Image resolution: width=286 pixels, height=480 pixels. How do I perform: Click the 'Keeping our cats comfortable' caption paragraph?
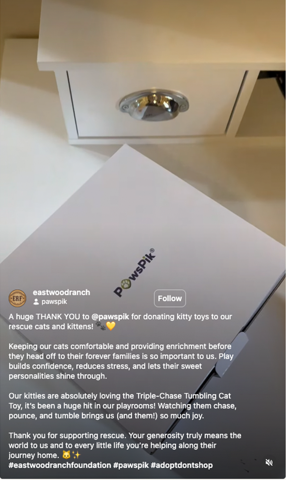tap(121, 361)
